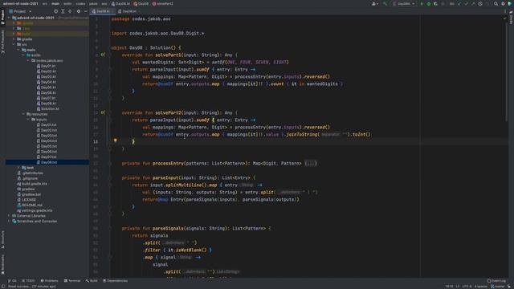Toggle the Structure side tool window button

click(x=2, y=239)
